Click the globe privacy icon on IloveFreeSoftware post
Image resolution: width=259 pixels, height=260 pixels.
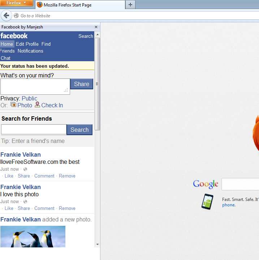(25, 169)
